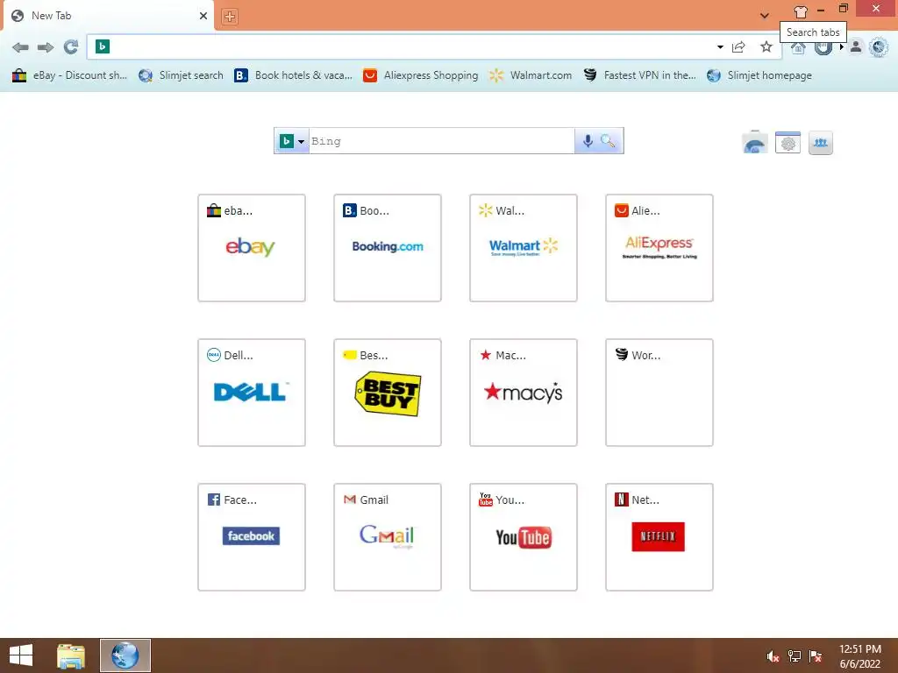Click the blue umbrella icon above the tiles

point(755,142)
